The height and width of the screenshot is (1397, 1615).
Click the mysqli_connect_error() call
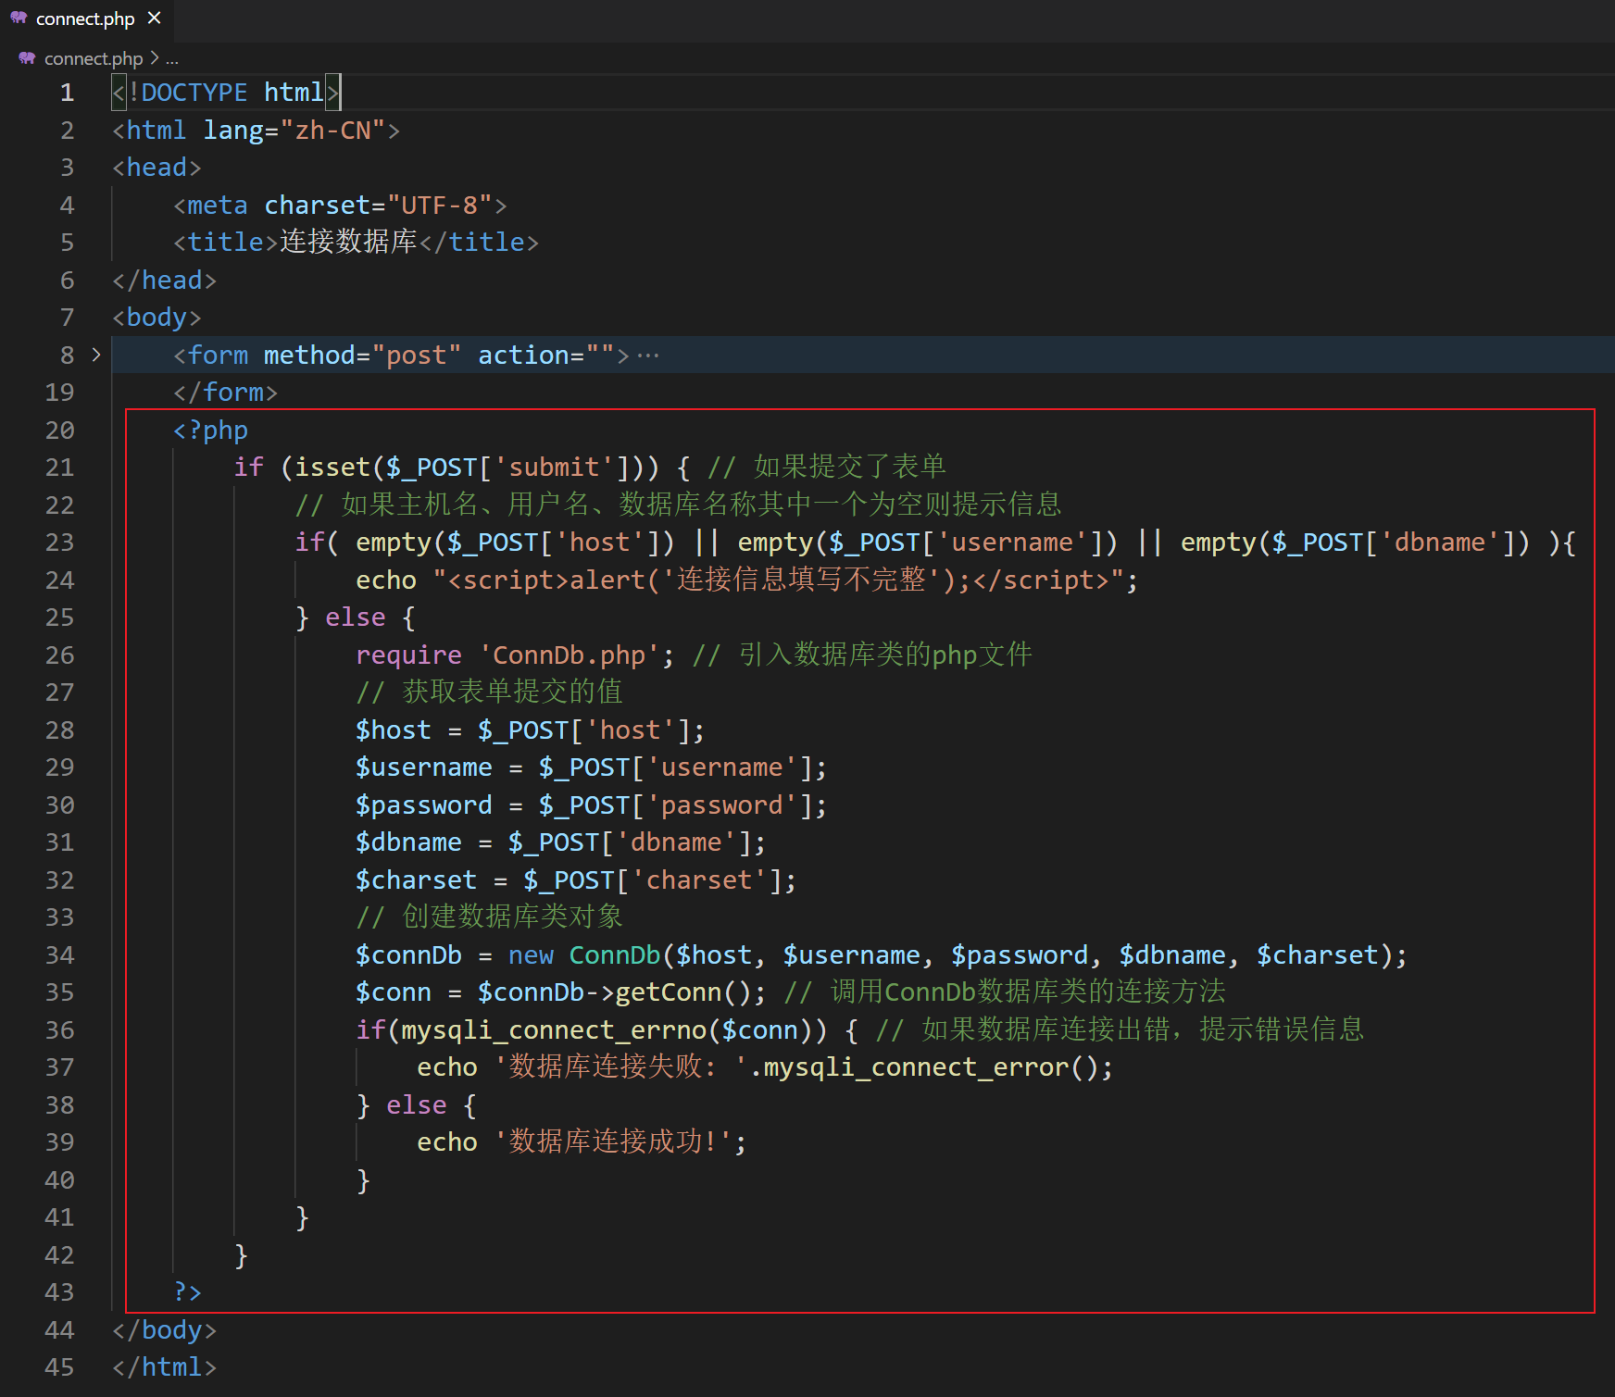click(931, 1067)
